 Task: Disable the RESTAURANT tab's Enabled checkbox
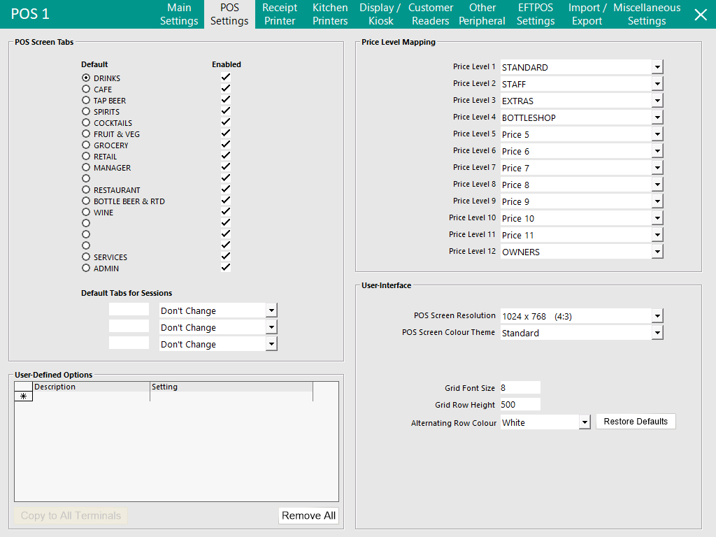click(x=225, y=189)
